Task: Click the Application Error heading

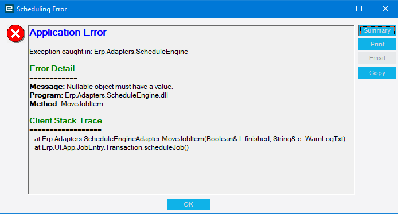Action: (68, 33)
